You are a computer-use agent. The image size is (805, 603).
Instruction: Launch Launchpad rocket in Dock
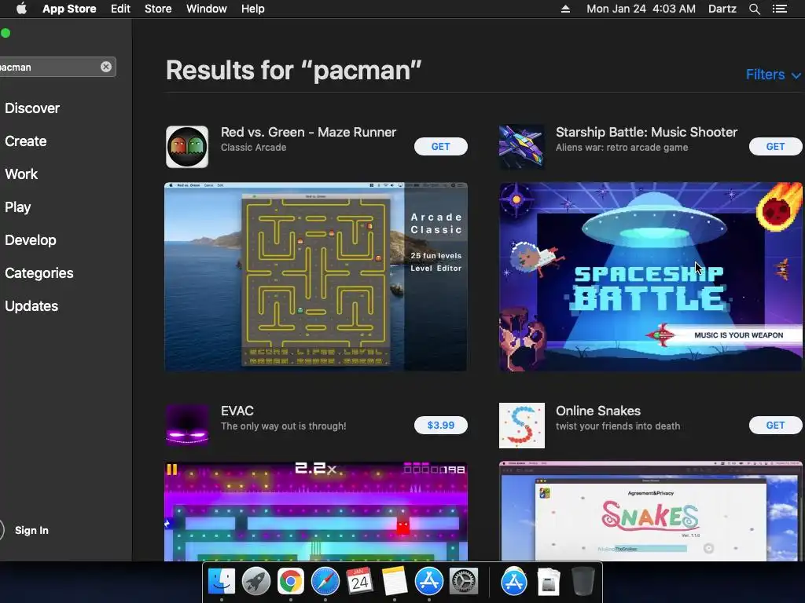point(255,582)
